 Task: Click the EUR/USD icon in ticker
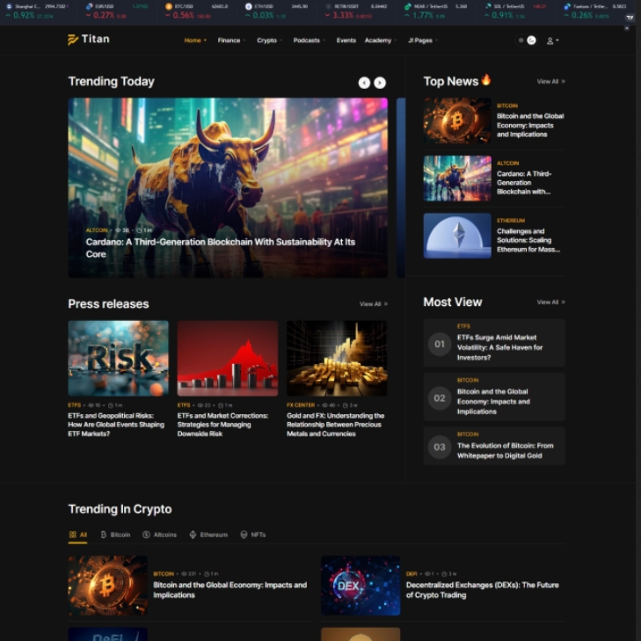89,6
